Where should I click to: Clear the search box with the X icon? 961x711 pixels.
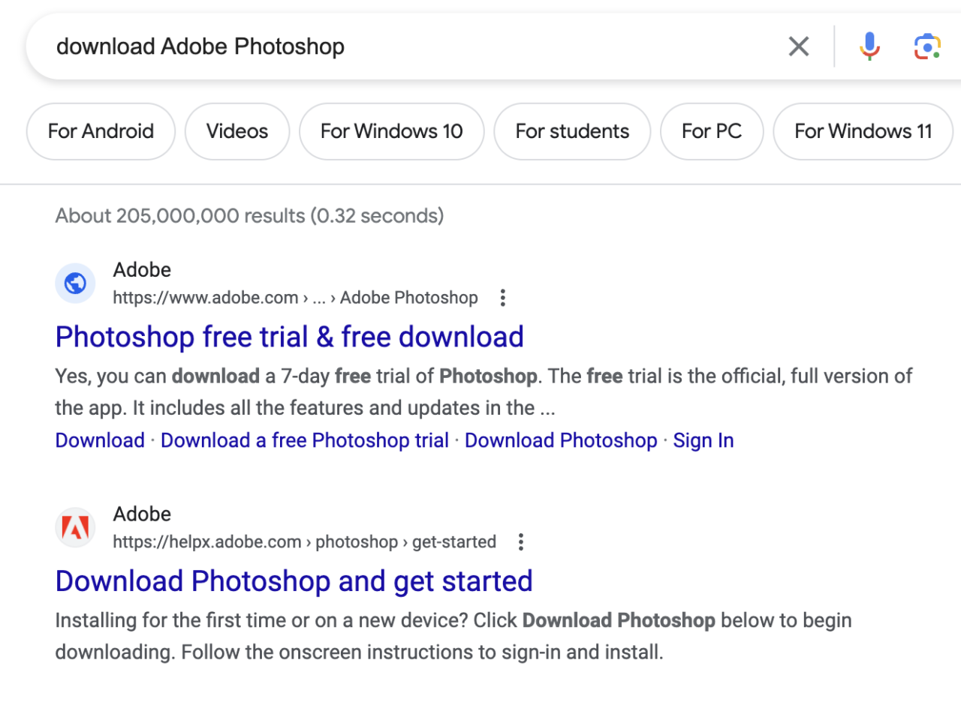(x=799, y=46)
